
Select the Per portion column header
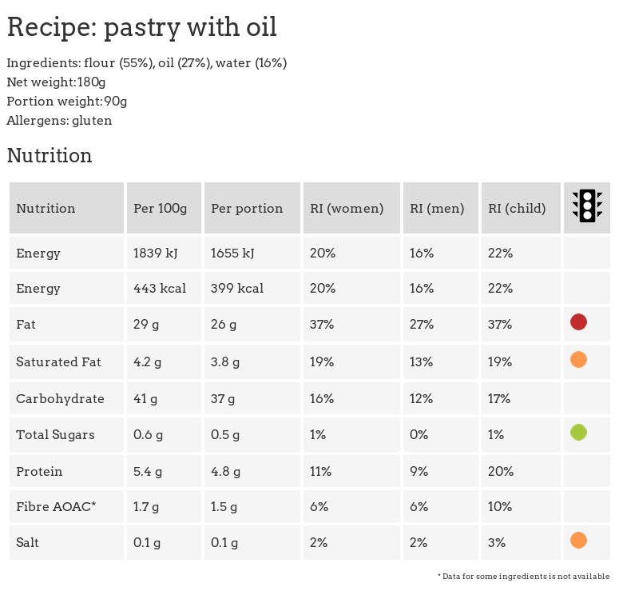(247, 209)
